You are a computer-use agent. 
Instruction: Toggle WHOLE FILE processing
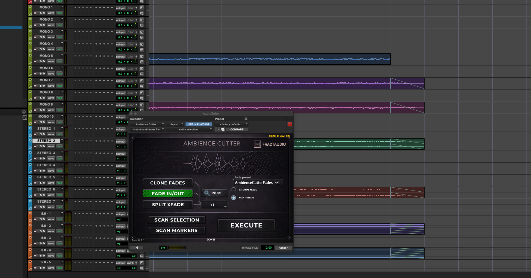pos(250,248)
